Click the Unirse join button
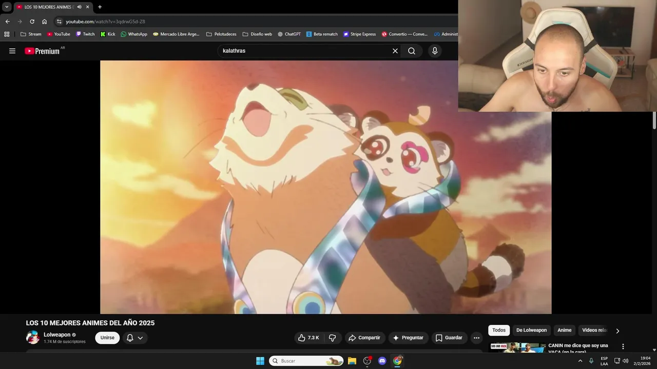 click(x=107, y=338)
